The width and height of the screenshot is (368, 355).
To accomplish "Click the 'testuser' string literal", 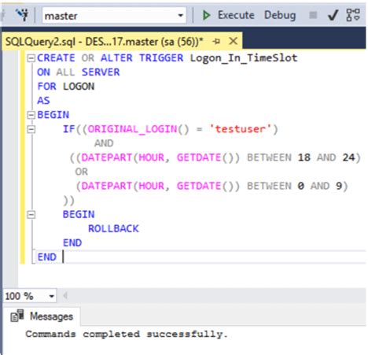I will 241,129.
